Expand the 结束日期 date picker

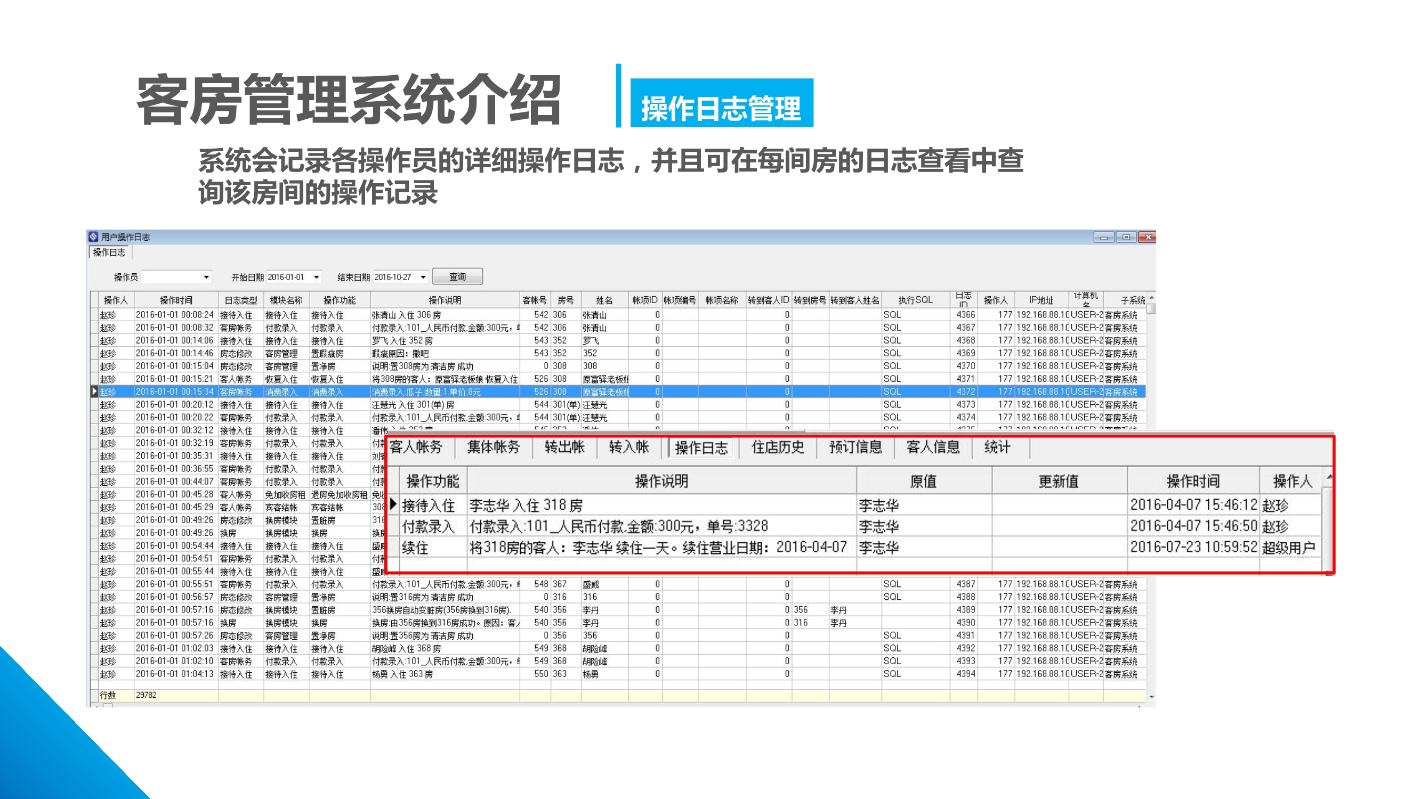point(423,277)
